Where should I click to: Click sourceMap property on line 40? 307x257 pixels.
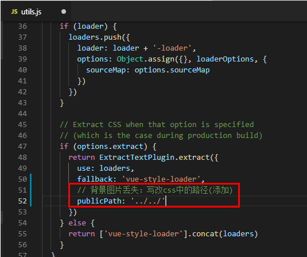coord(106,70)
